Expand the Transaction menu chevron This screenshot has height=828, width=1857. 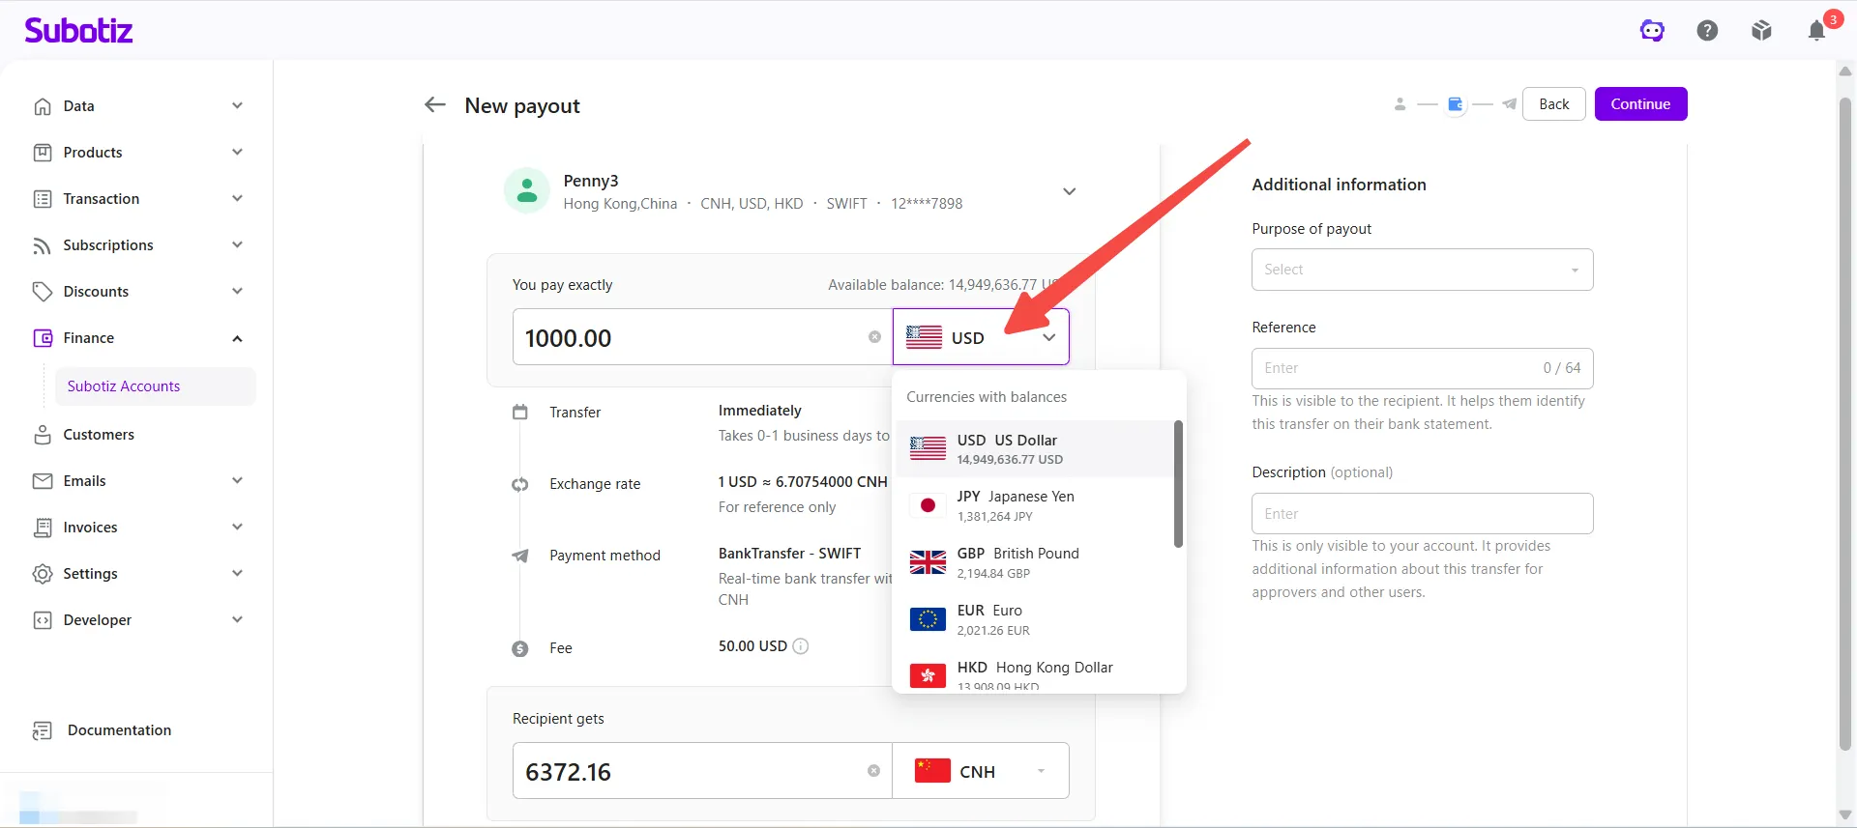click(x=237, y=198)
